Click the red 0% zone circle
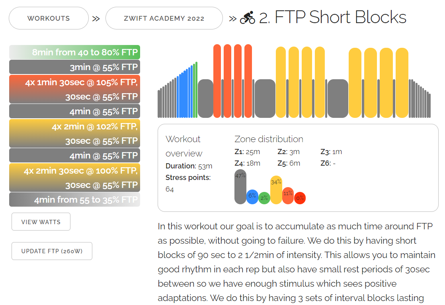This screenshot has height=305, width=445. tap(300, 198)
